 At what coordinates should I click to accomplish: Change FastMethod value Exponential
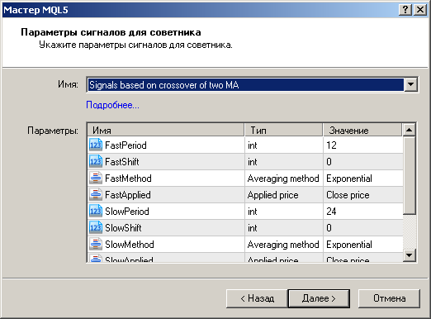363,179
